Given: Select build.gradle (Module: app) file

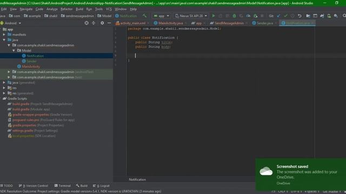Looking at the screenshot, I should click(31, 109).
